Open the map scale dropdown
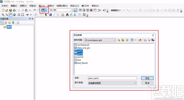The image size is (184, 100). [71, 10]
